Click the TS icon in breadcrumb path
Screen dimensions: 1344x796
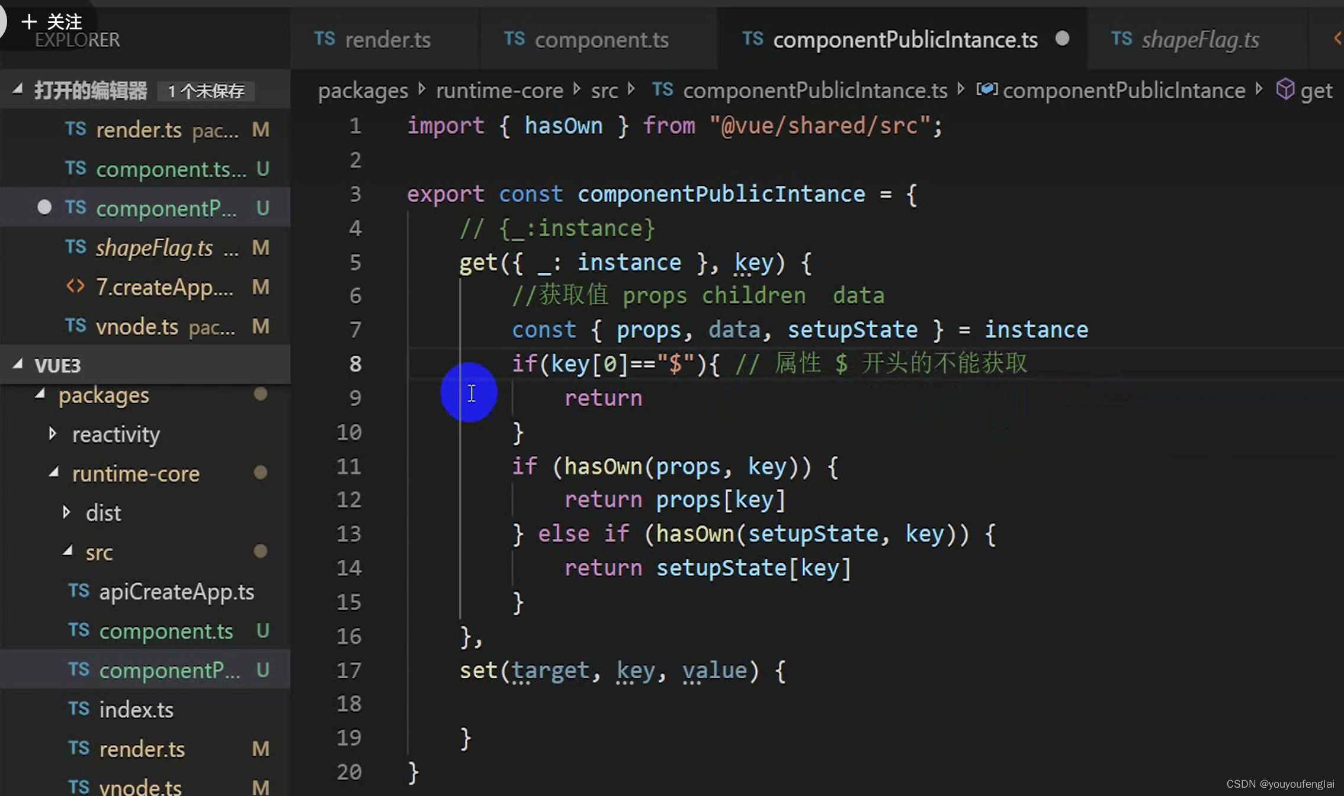tap(662, 89)
